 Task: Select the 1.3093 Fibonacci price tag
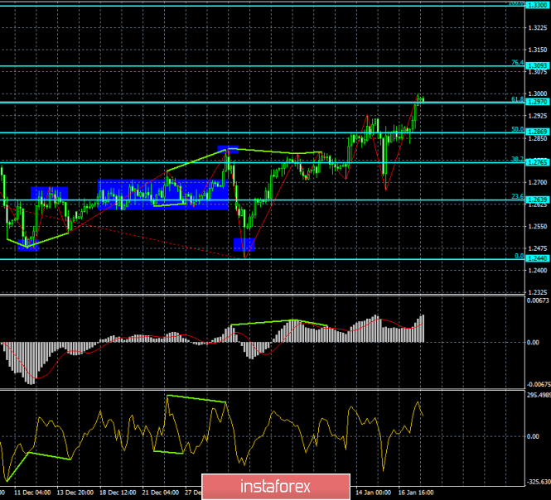[x=537, y=65]
